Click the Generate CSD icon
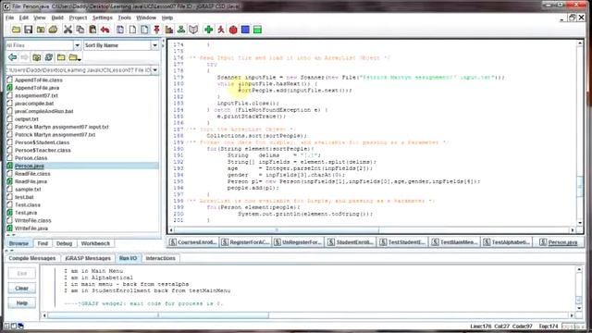The height and width of the screenshot is (333, 592). pos(120,30)
